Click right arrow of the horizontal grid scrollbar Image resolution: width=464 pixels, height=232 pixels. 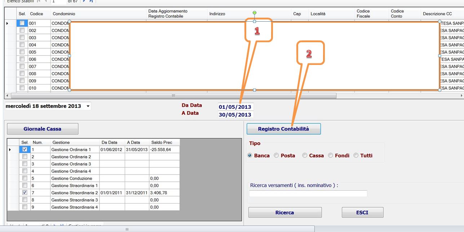point(461,96)
